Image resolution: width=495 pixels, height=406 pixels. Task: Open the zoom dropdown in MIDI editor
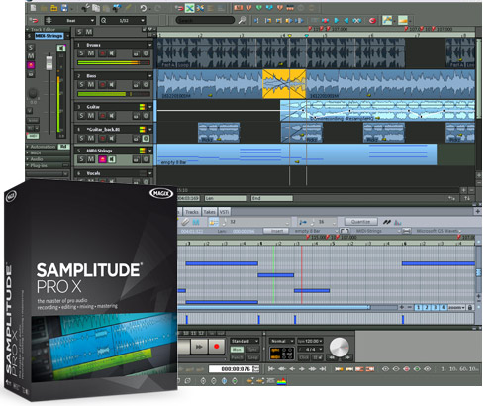coord(456,307)
